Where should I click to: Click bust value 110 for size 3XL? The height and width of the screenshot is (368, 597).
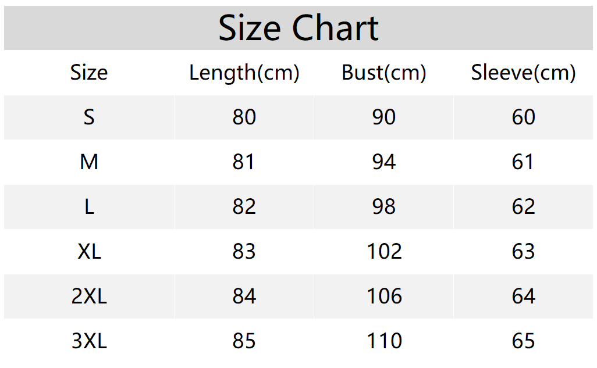[x=384, y=341]
